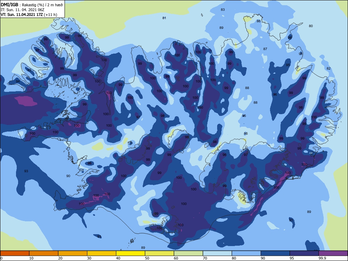The image size is (348, 261).
Task: Select the amber 30–40 legend swatch
Action: [x=102, y=253]
